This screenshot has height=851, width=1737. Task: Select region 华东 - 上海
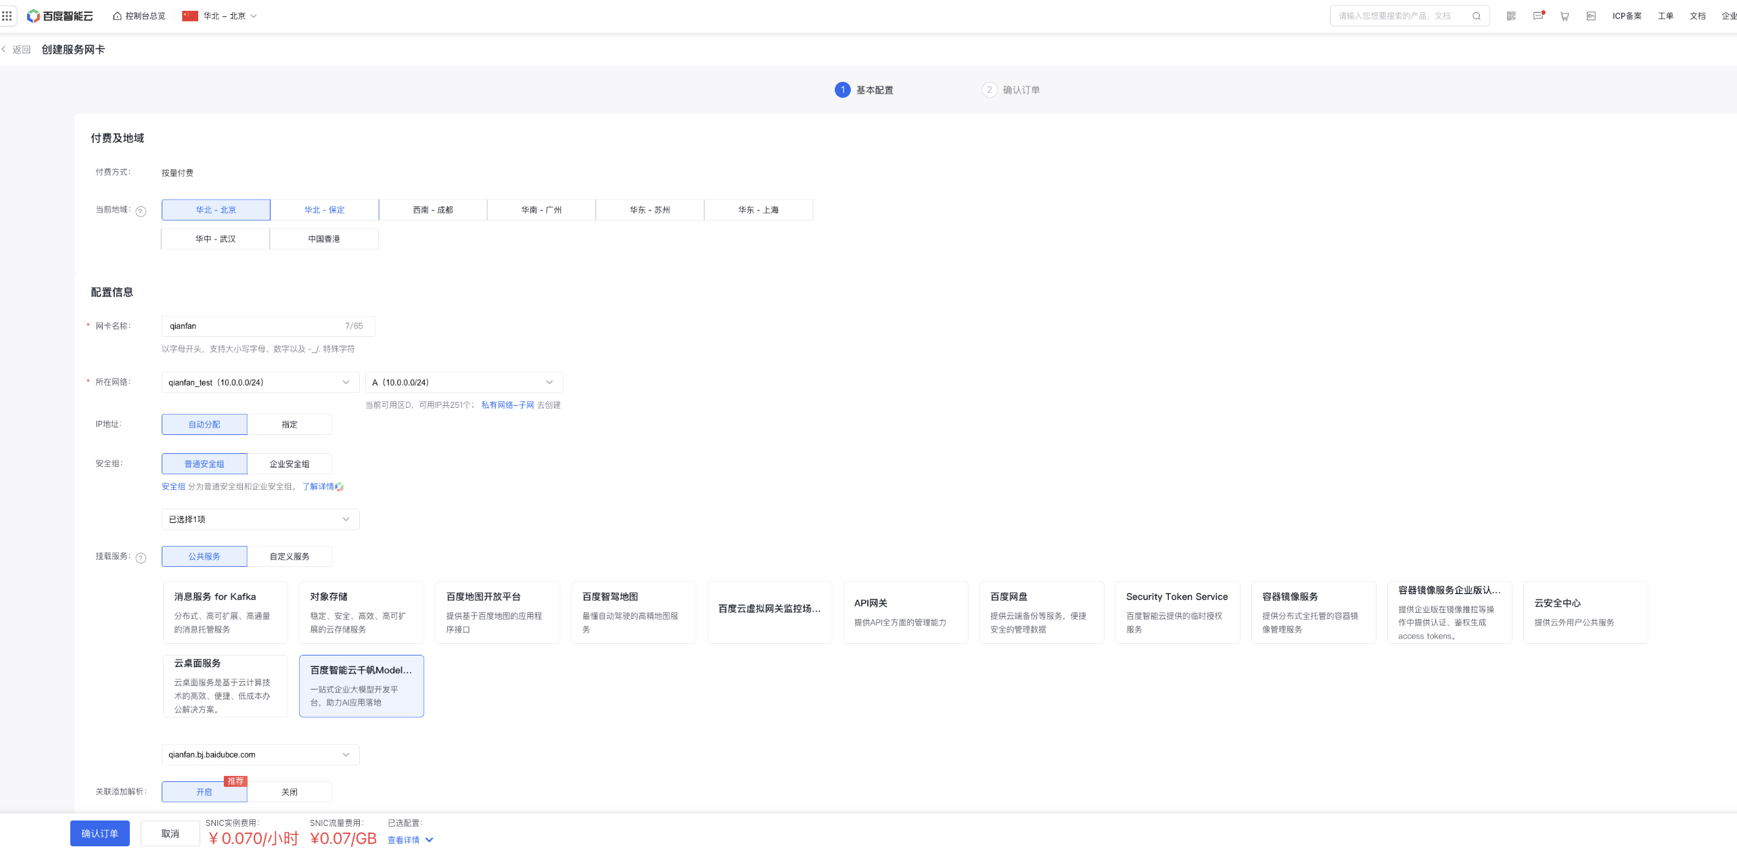click(758, 210)
